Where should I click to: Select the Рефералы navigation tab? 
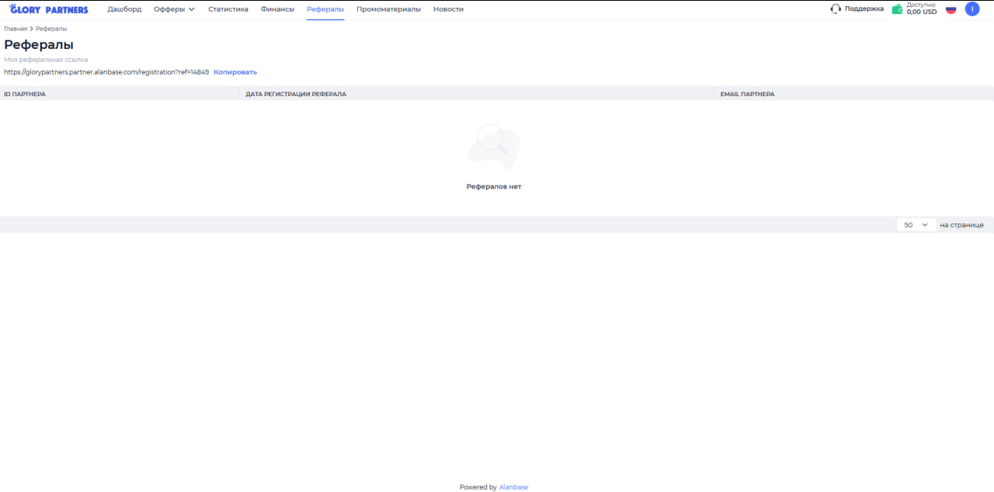(325, 9)
